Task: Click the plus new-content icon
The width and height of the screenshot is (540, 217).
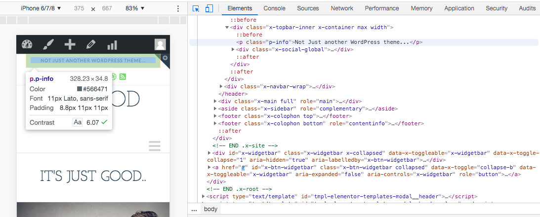Action: [x=70, y=45]
